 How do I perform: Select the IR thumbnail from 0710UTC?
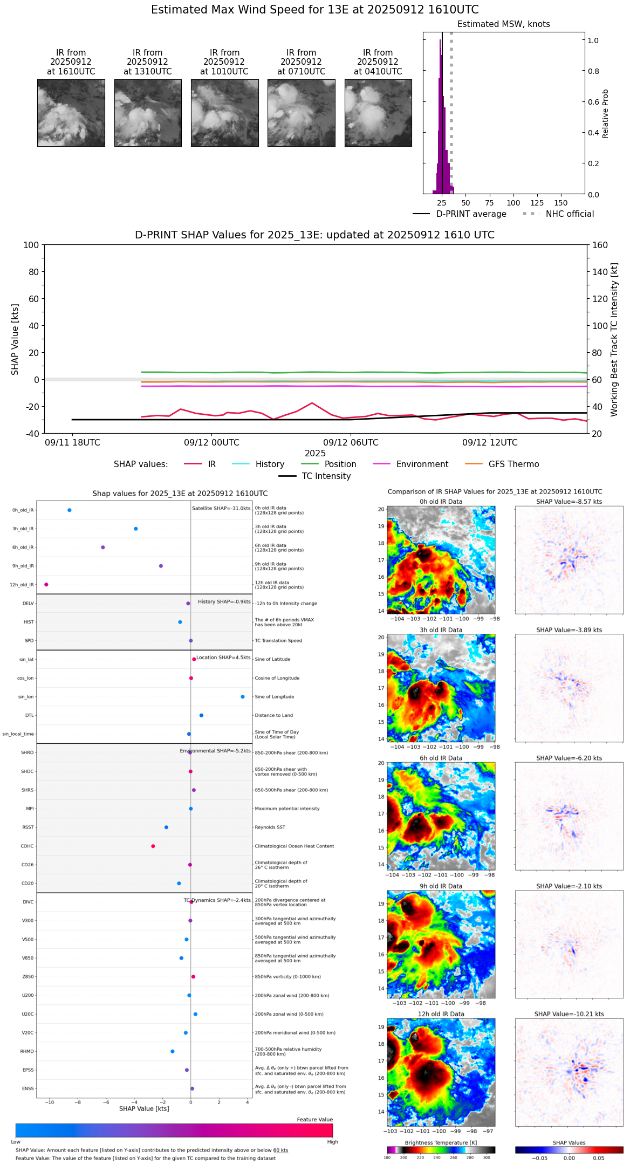tap(301, 113)
